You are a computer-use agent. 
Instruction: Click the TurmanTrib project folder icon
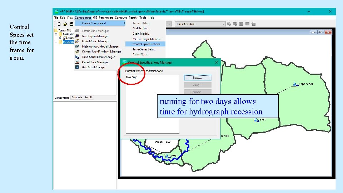click(x=56, y=30)
